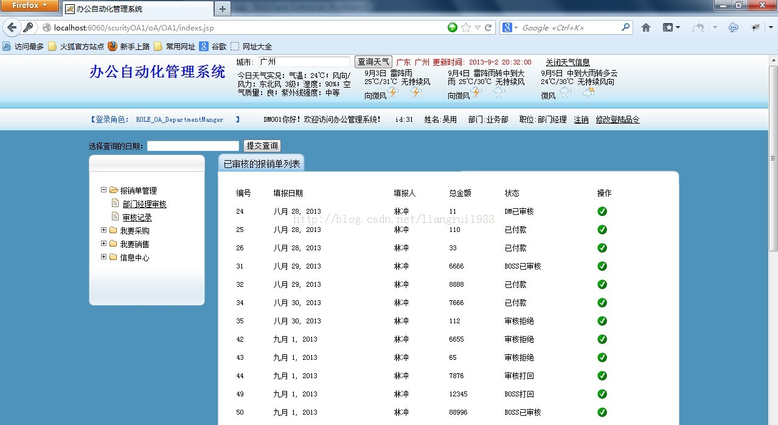Expand the 我要采购 tree node
This screenshot has width=778, height=425.
103,230
